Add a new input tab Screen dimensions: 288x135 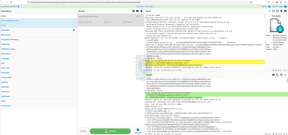[x=269, y=11]
